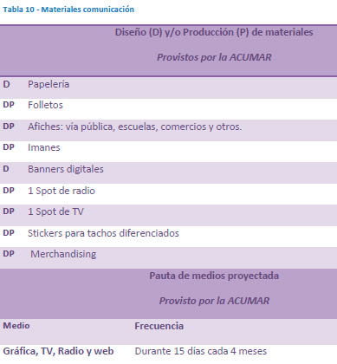Click the 'D' code beside Papelería
337x364 pixels.
coord(6,84)
